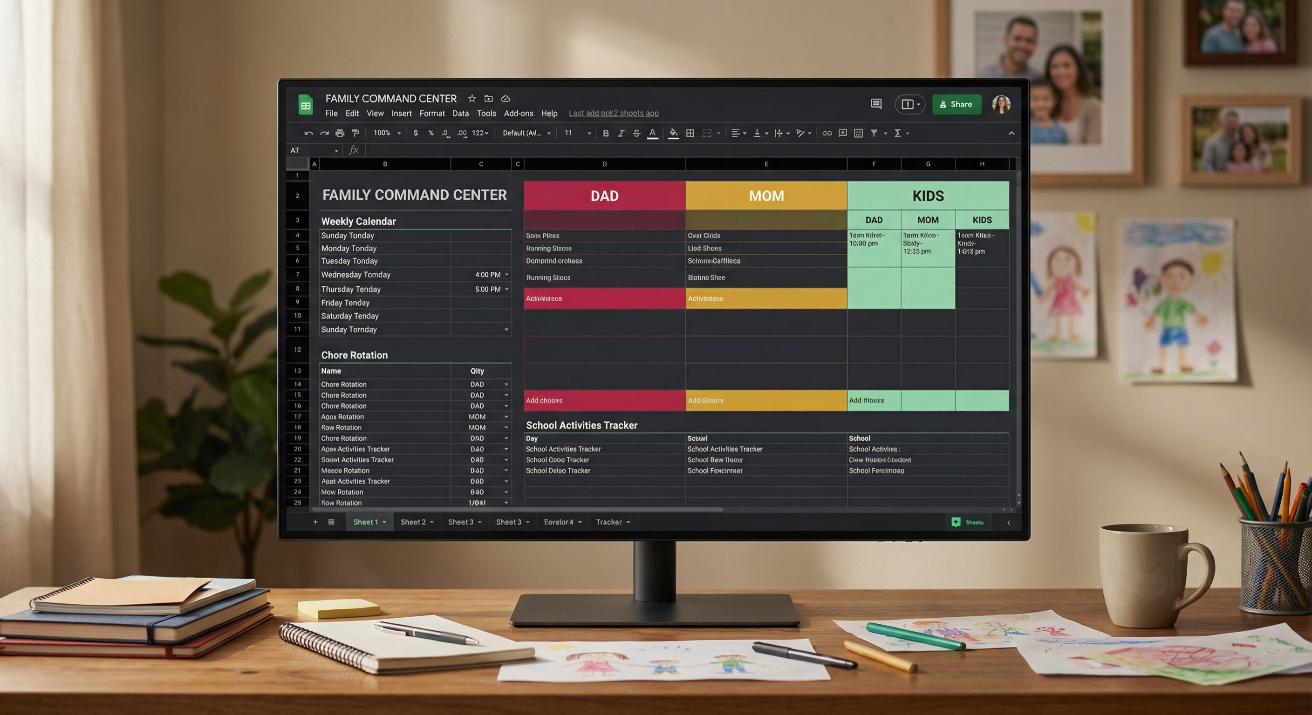Insert a link using the toolbar icon
1312x715 pixels.
pyautogui.click(x=827, y=133)
